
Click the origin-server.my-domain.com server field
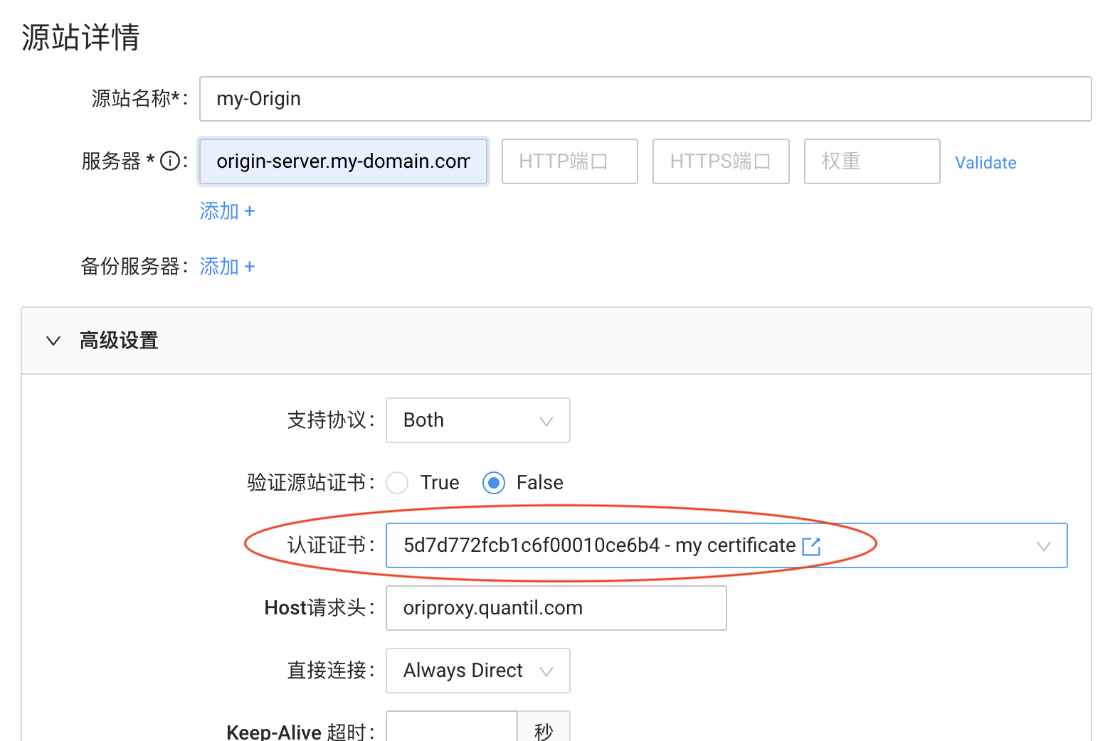(343, 161)
